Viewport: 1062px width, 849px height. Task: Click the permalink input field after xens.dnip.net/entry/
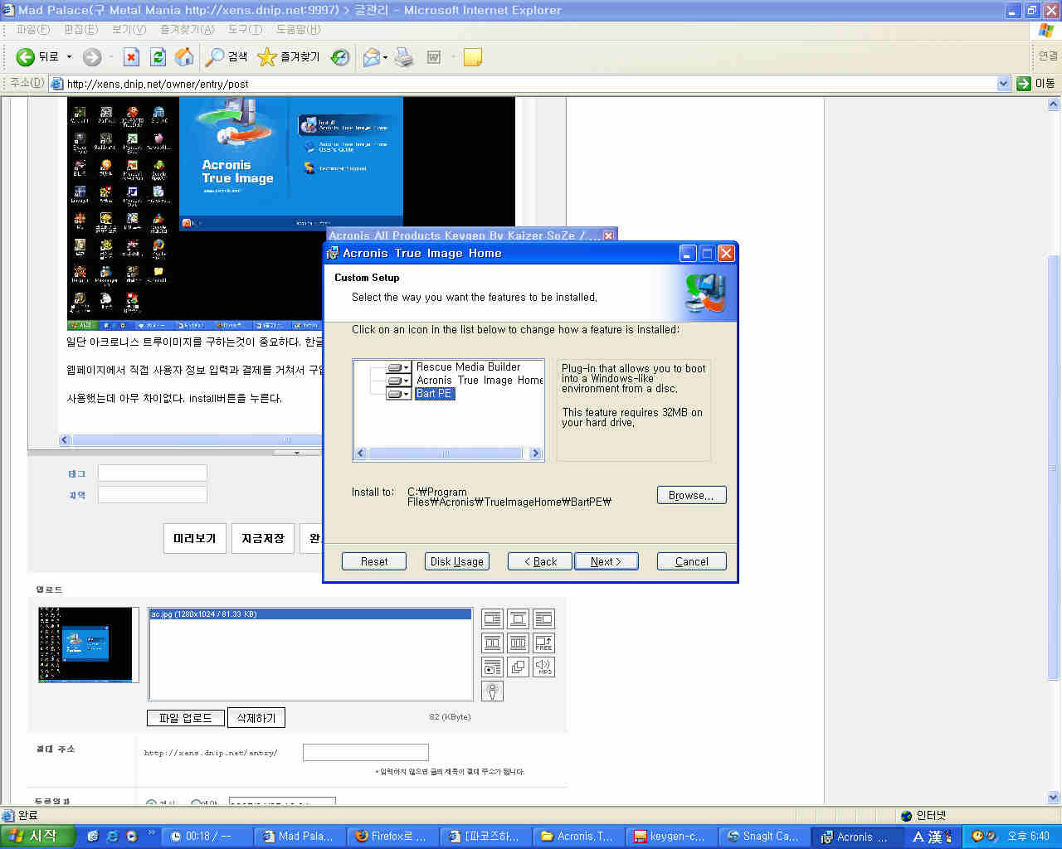pyautogui.click(x=366, y=752)
